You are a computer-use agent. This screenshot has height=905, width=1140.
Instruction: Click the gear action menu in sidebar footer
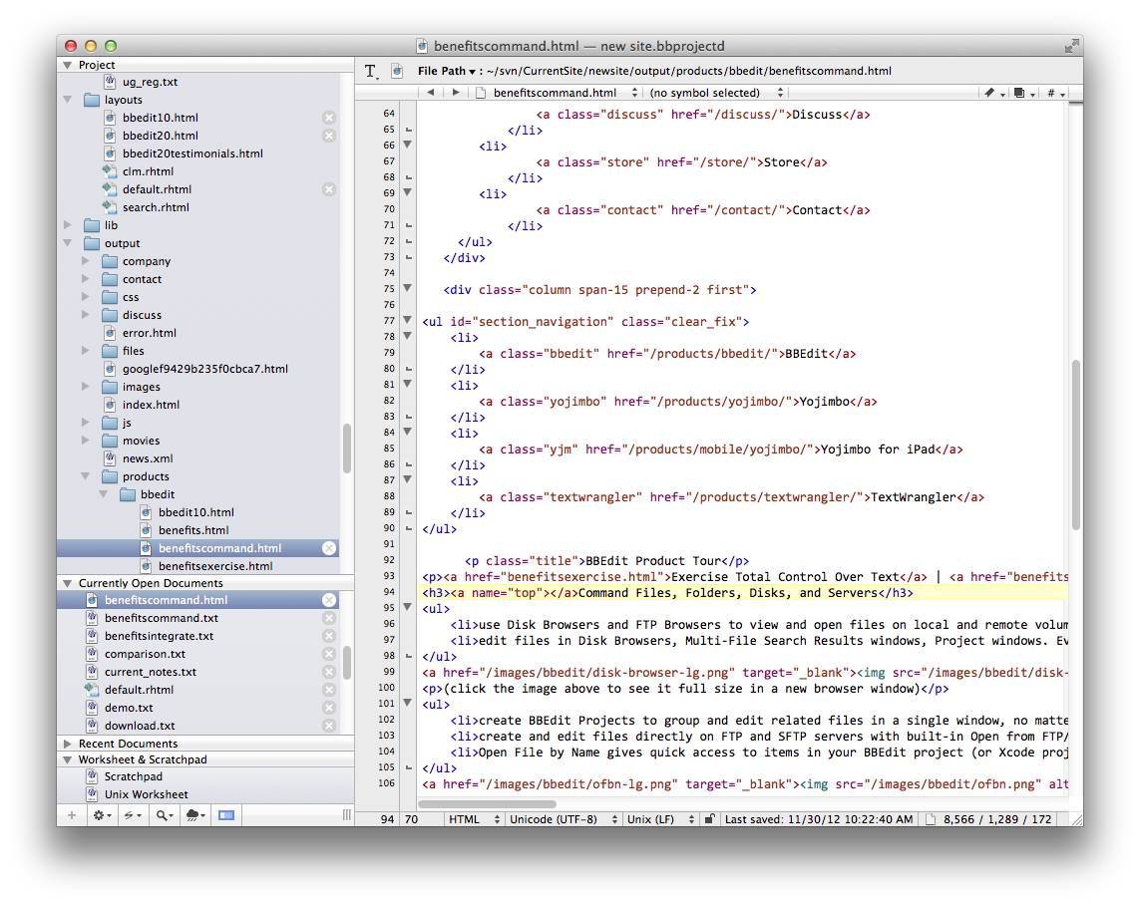click(101, 815)
